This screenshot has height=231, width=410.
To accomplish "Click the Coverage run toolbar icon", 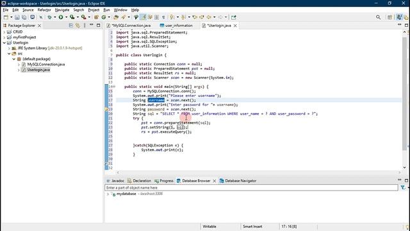I will click(72, 17).
